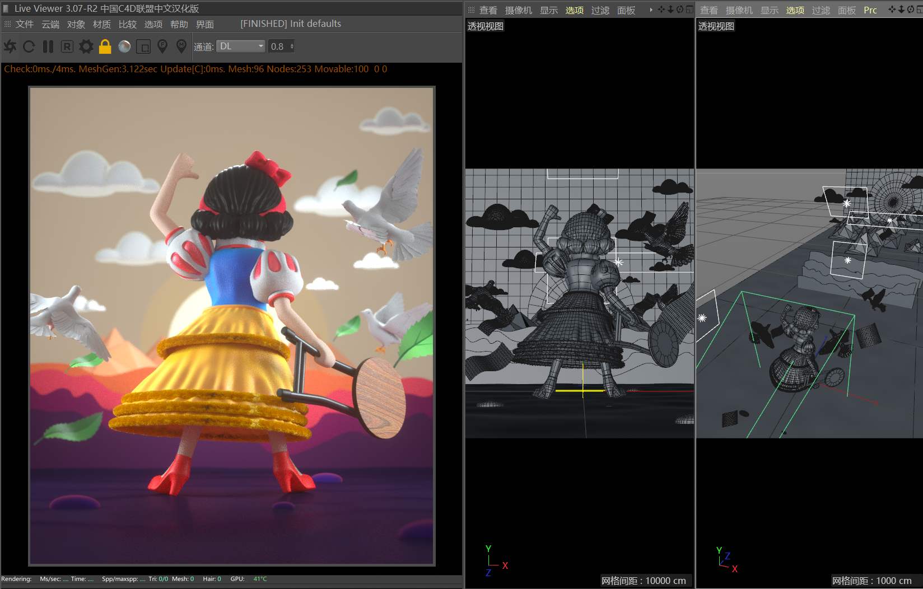Click the middle viewport move-camera icon
The width and height of the screenshot is (923, 589).
click(x=661, y=10)
